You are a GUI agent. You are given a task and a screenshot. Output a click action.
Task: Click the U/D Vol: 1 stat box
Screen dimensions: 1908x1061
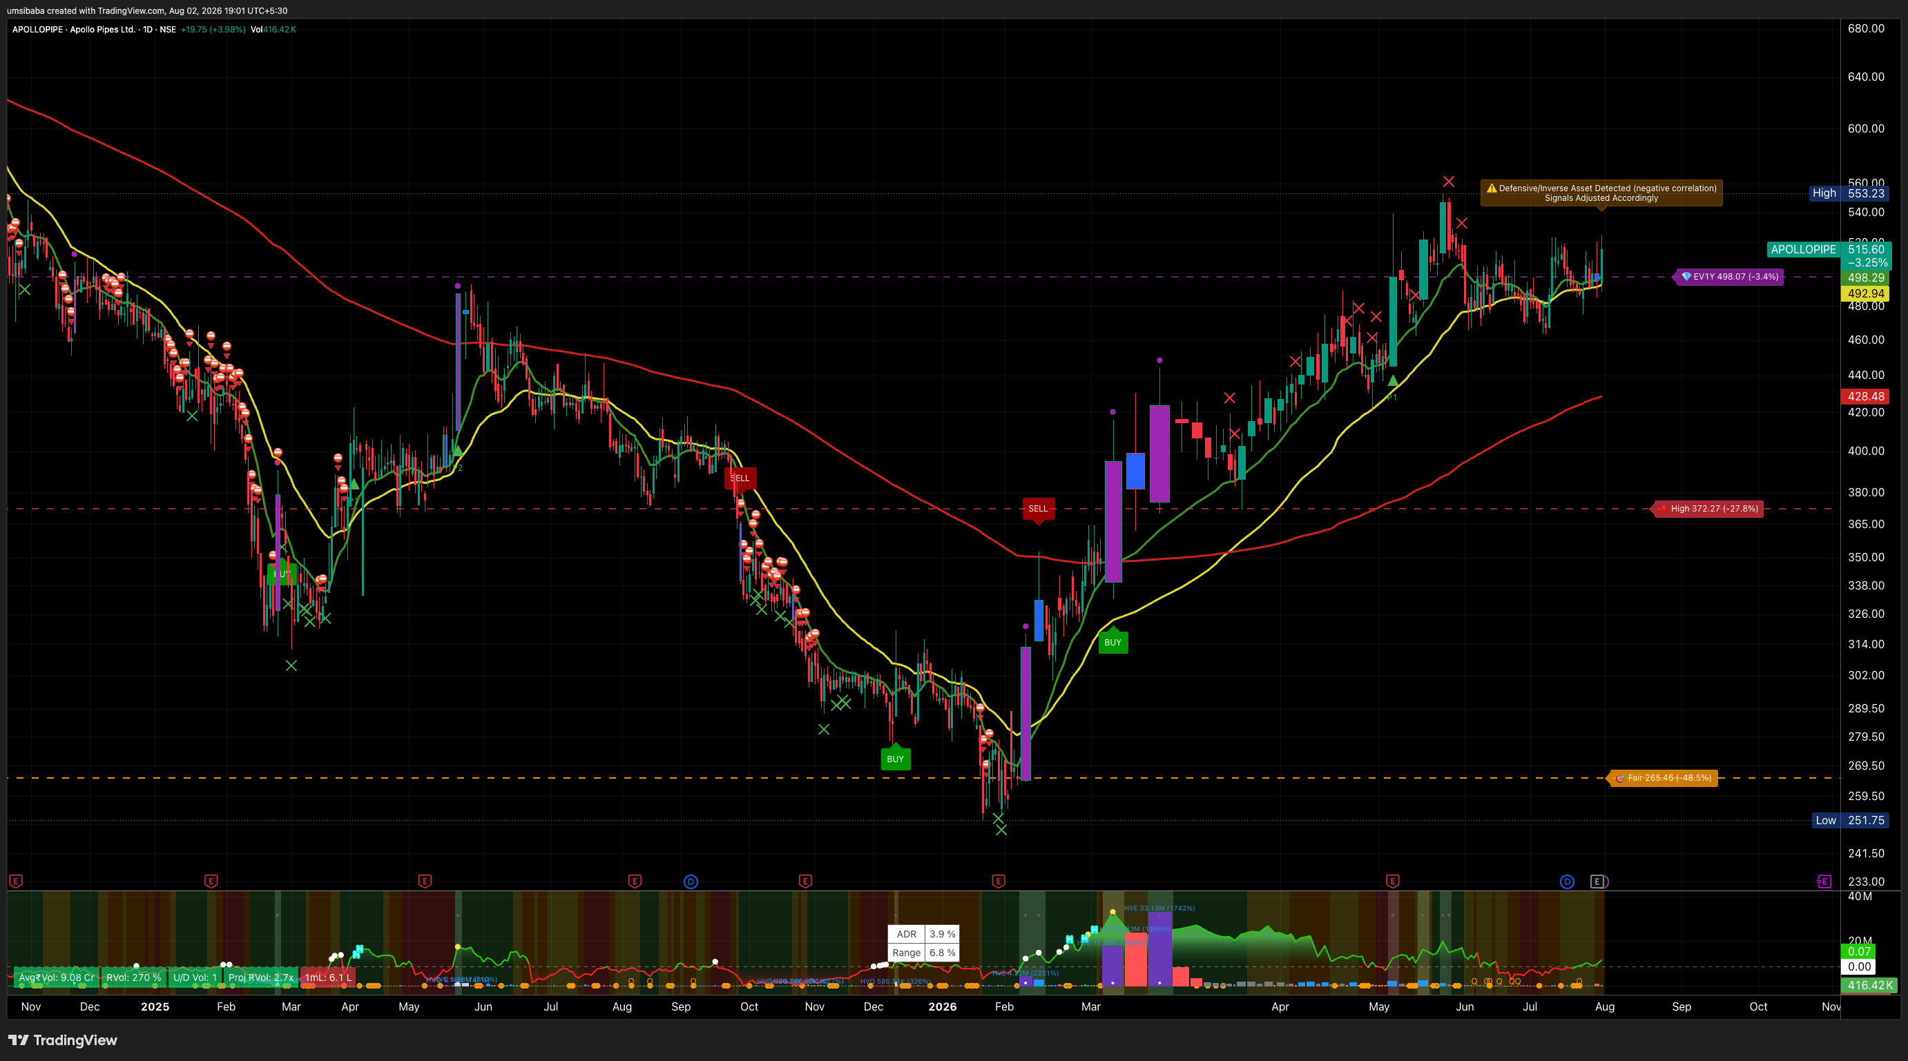195,977
